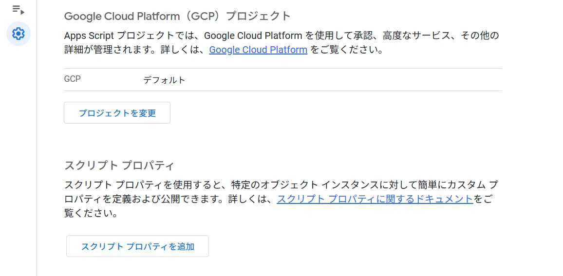Click the GCP row label
The image size is (563, 276).
pos(72,79)
